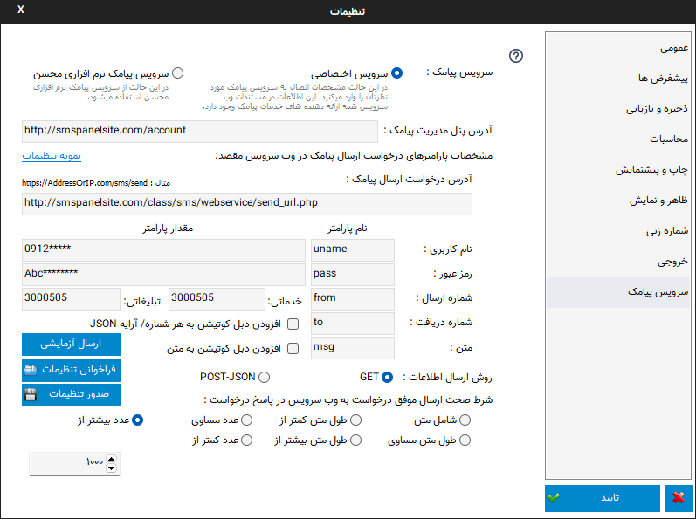Select شامل متن condition
Image resolution: width=696 pixels, height=519 pixels.
click(x=465, y=420)
